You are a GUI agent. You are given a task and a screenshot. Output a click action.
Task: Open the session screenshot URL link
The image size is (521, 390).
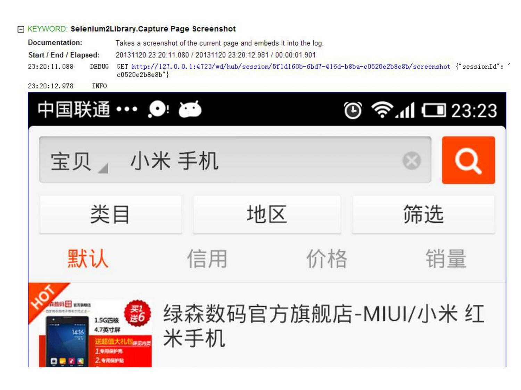click(291, 67)
